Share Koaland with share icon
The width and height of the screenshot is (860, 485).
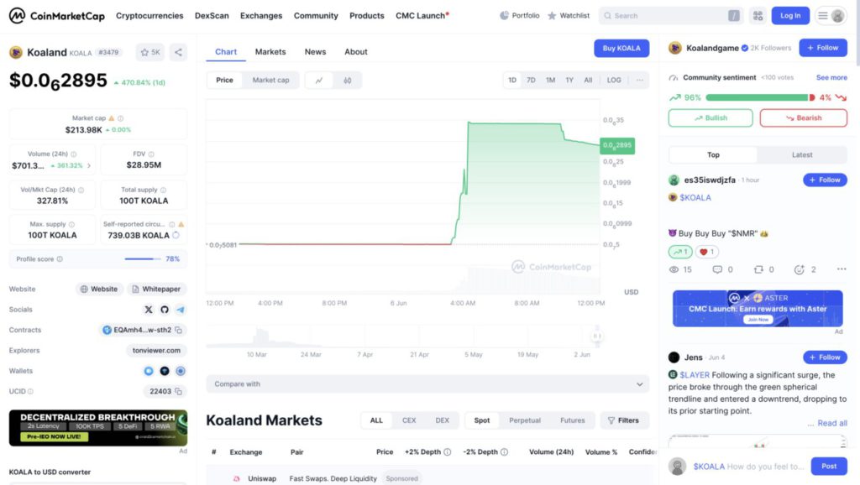[x=178, y=52]
